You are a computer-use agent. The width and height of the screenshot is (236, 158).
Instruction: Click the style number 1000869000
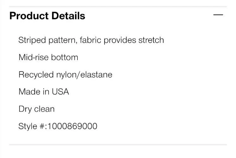pyautogui.click(x=72, y=126)
